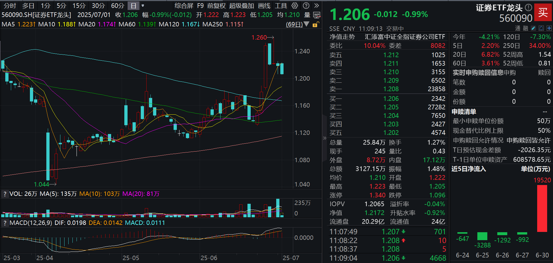The width and height of the screenshot is (553, 263).
Task: Select the 60分 period tab
Action: coord(118,6)
